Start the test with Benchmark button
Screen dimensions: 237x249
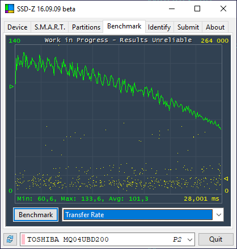[36, 215]
